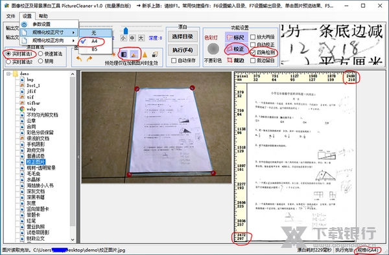Image resolution: width=389 pixels, height=255 pixels.
Task: Toggle the 校正 correction tool
Action: pyautogui.click(x=236, y=49)
